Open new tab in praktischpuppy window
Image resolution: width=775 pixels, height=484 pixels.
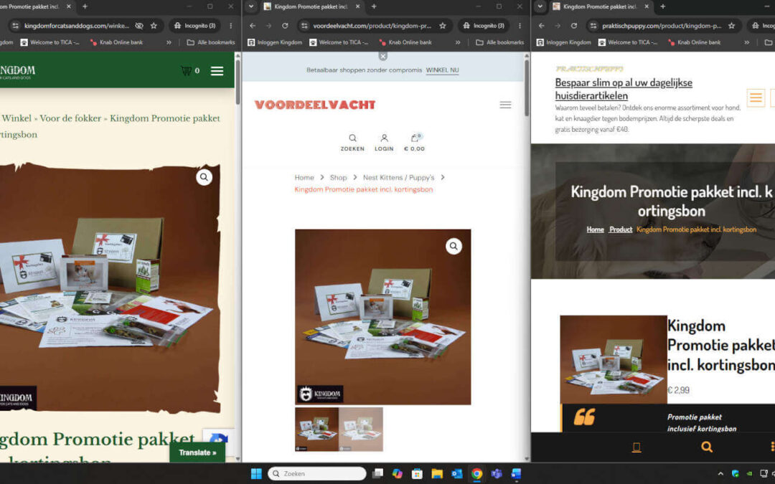click(x=663, y=6)
